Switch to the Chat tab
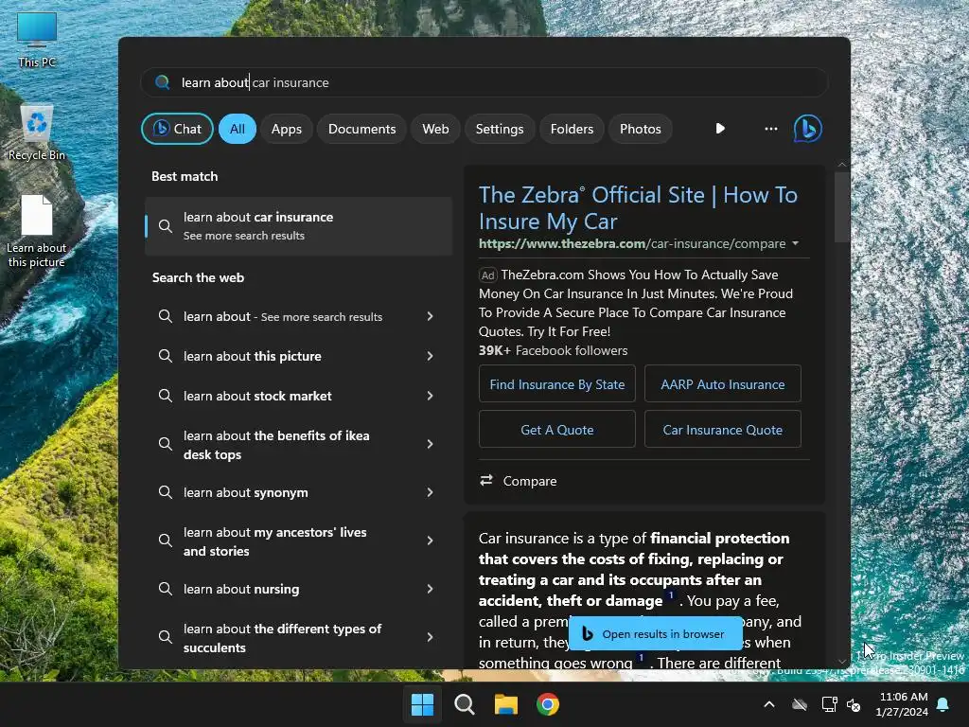969x727 pixels. (177, 129)
